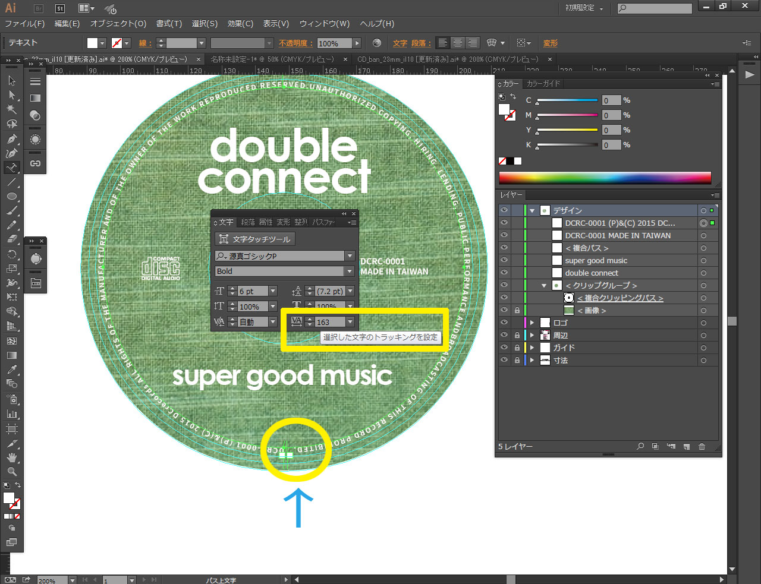Viewport: 761px width, 584px height.
Task: Open Bridge via the Br icon
Action: pyautogui.click(x=39, y=8)
